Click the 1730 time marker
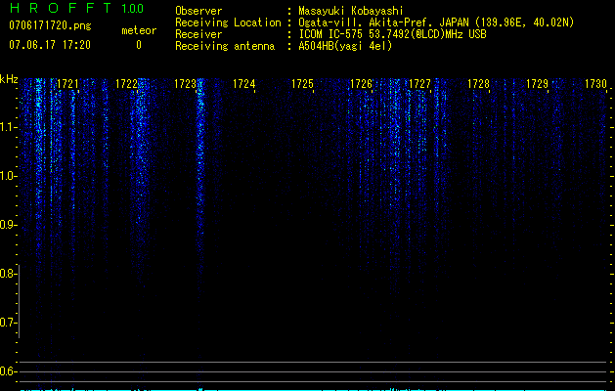Image resolution: width=615 pixels, height=391 pixels. [595, 84]
